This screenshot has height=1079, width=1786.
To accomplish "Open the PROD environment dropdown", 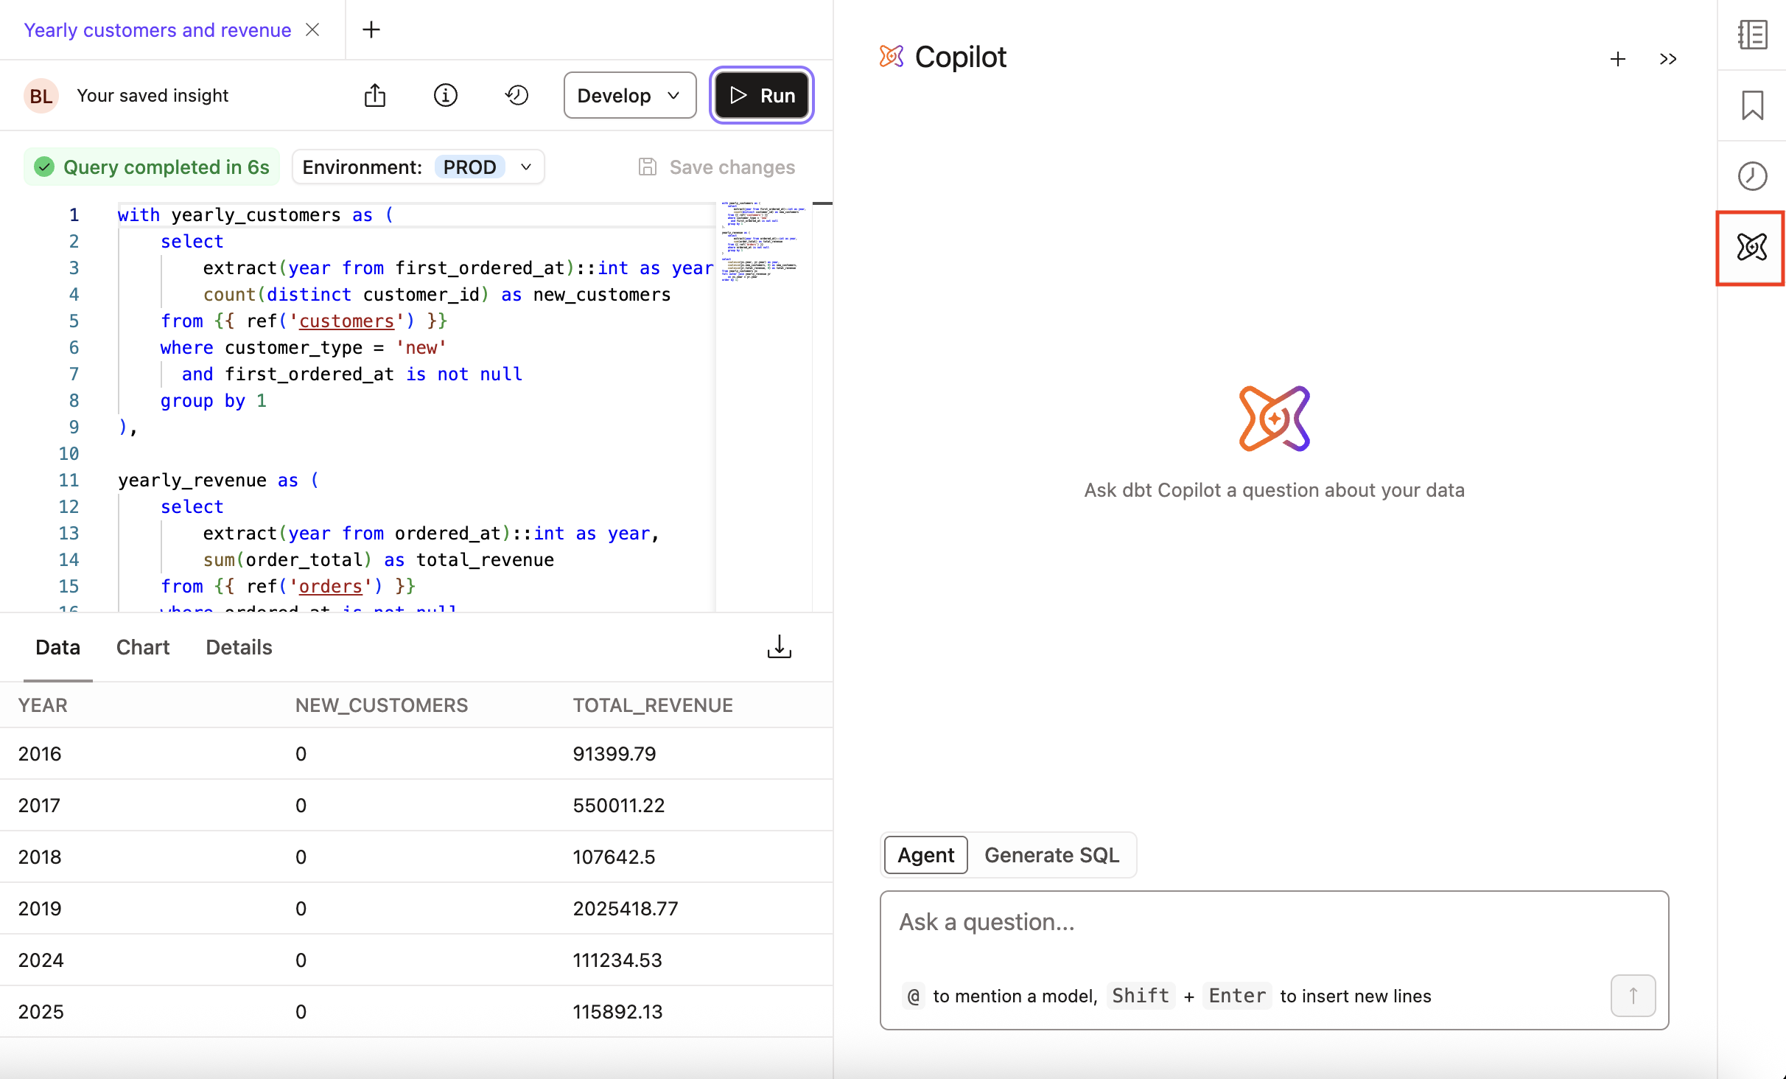I will click(485, 167).
